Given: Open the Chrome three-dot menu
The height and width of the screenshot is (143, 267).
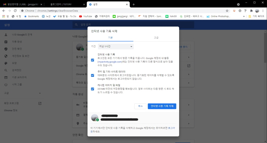Looking at the screenshot, I should [263, 11].
